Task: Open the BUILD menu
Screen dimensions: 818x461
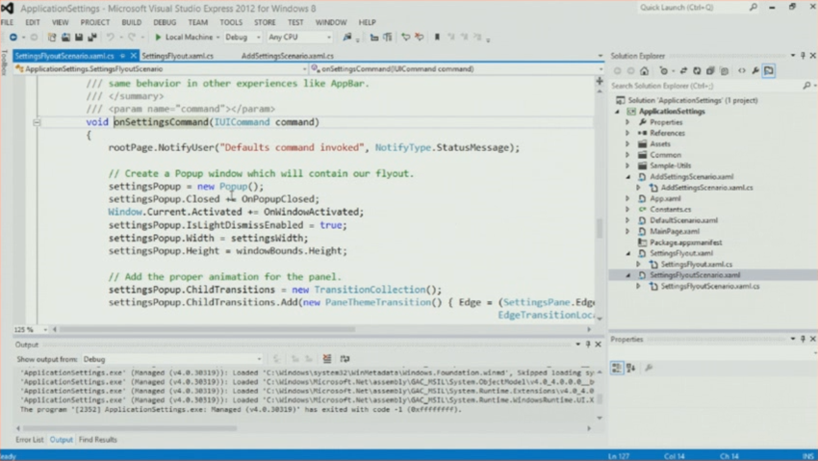Action: (x=132, y=22)
